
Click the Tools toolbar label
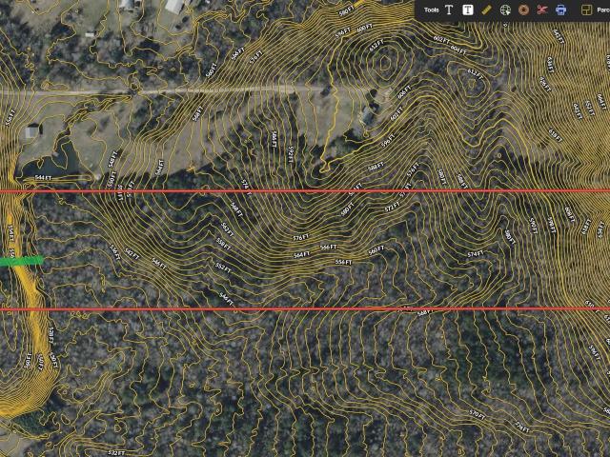coord(432,10)
